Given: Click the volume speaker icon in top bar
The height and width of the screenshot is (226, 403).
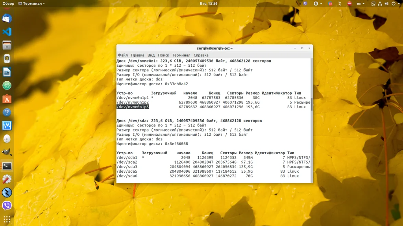Looking at the screenshot, I should tap(386, 4).
